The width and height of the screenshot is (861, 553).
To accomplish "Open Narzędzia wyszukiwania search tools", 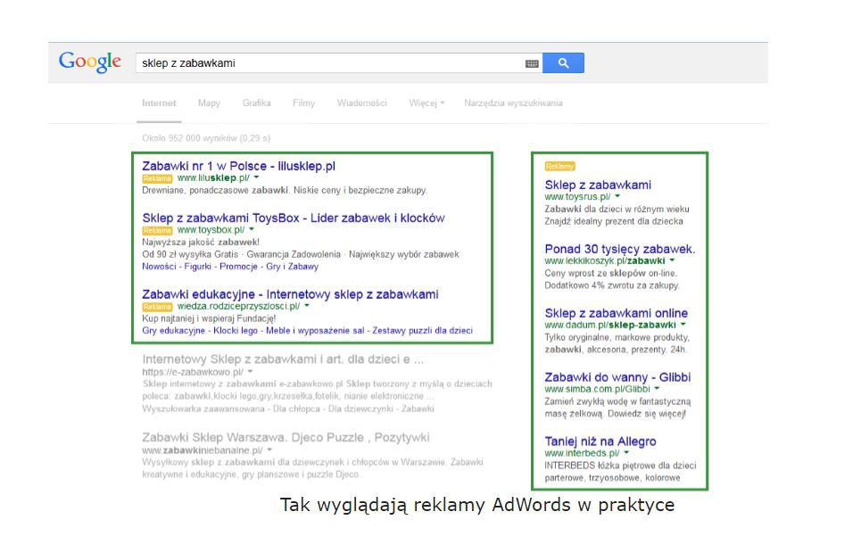I will point(513,103).
